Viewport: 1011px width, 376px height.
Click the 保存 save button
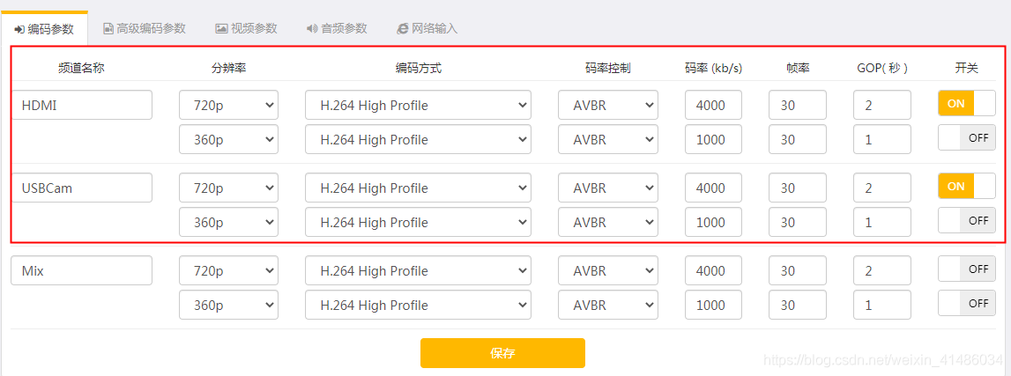click(x=502, y=353)
